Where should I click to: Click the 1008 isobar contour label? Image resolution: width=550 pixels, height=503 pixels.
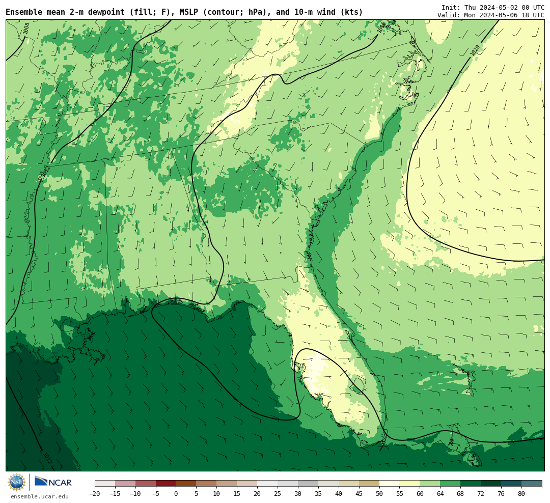tap(26, 28)
